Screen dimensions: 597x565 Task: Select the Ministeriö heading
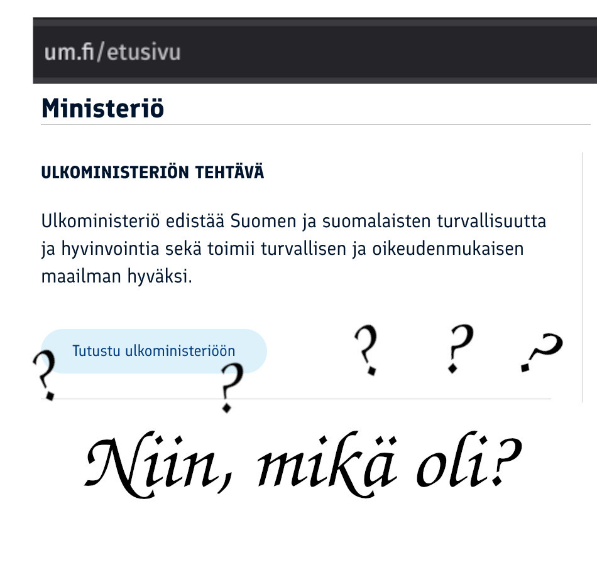point(103,109)
